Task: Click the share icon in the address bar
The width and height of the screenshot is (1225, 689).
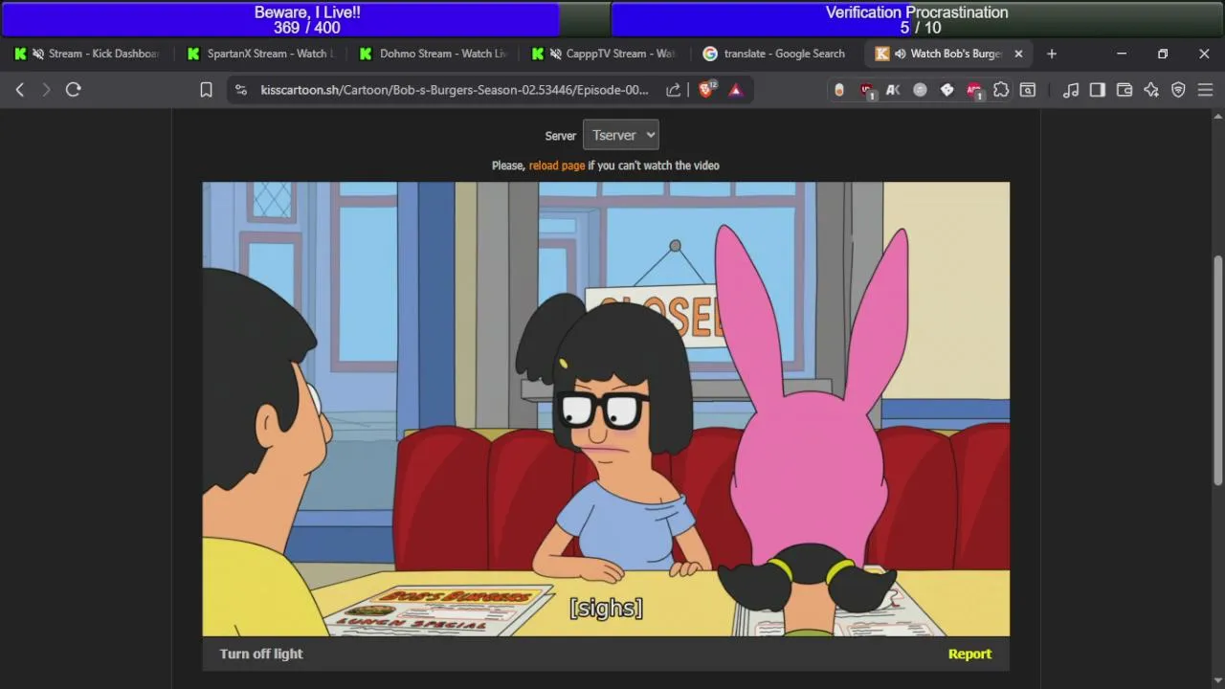Action: (x=673, y=90)
